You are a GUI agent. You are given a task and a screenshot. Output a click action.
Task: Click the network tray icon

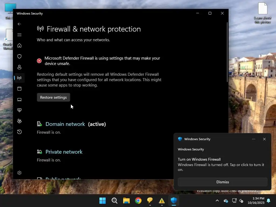point(234,201)
